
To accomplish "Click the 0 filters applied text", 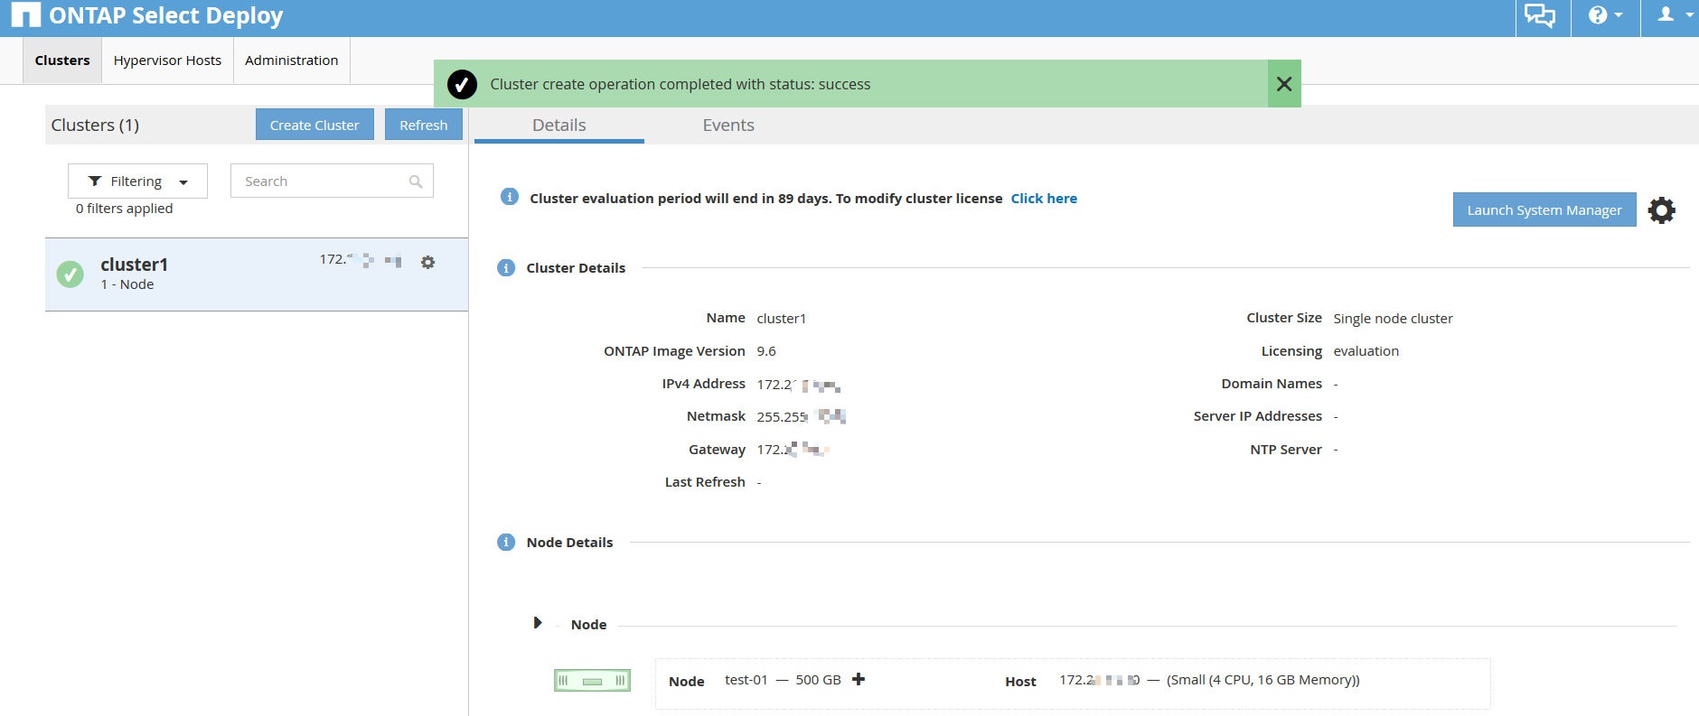I will (x=124, y=209).
